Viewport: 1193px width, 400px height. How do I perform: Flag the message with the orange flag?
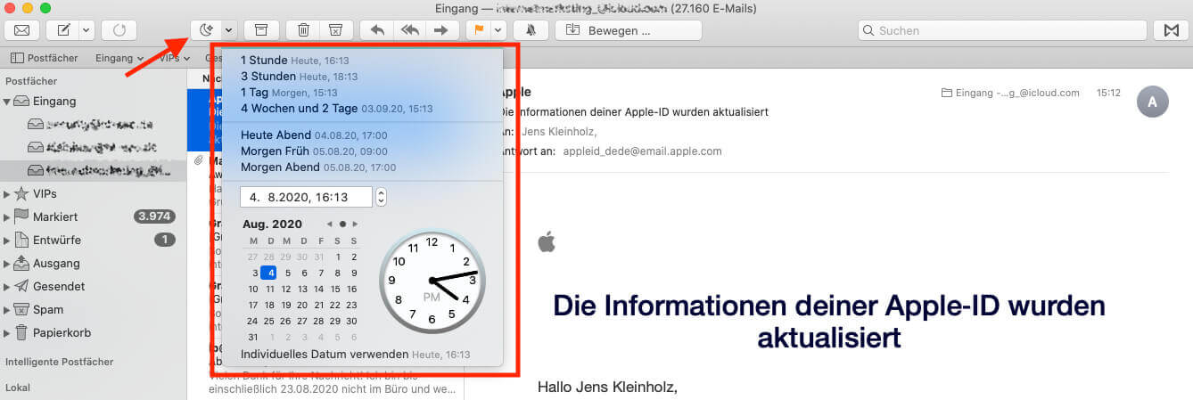[479, 30]
